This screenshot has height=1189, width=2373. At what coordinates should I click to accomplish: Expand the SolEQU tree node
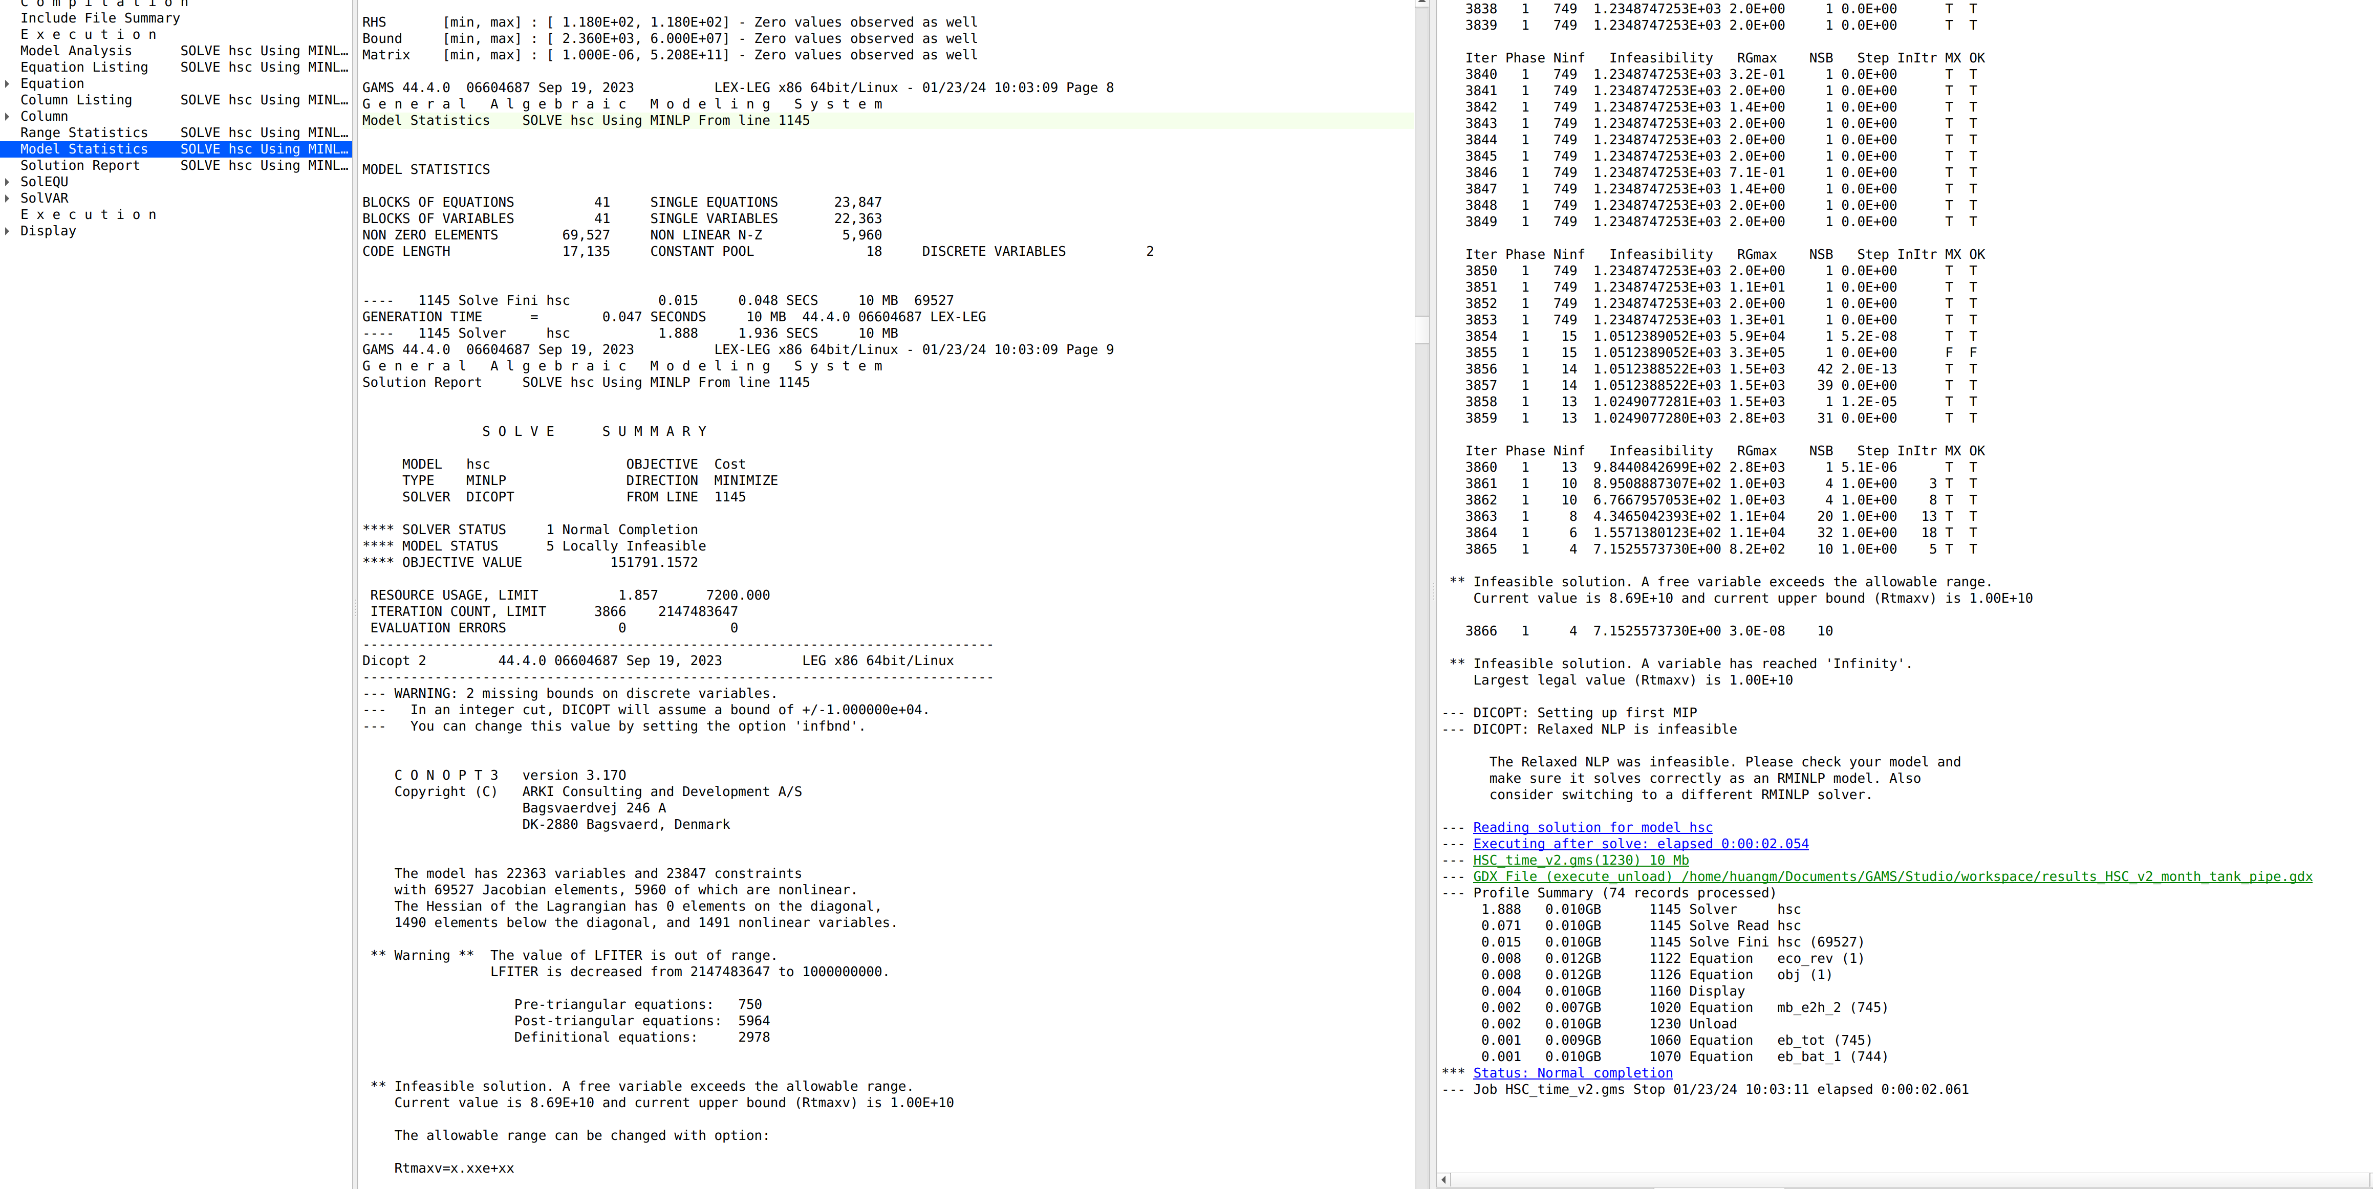(7, 182)
